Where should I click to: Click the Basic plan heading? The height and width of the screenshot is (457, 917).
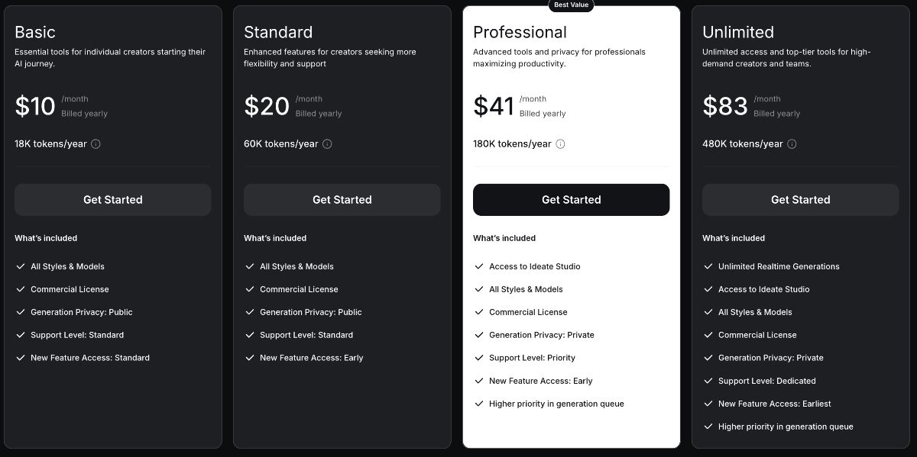(x=35, y=32)
